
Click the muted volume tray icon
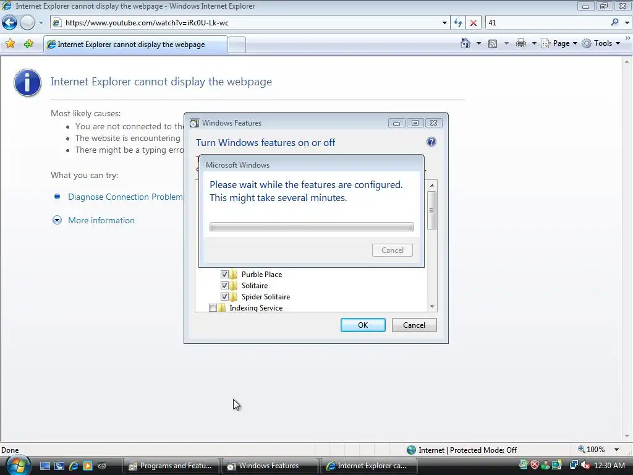[585, 465]
